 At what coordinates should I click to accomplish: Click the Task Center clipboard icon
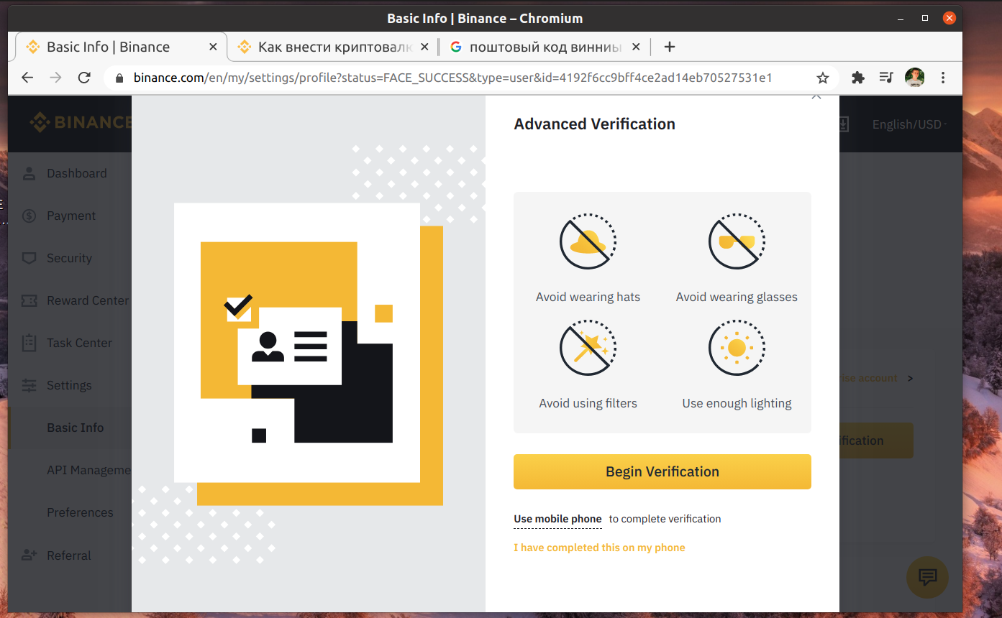tap(29, 343)
